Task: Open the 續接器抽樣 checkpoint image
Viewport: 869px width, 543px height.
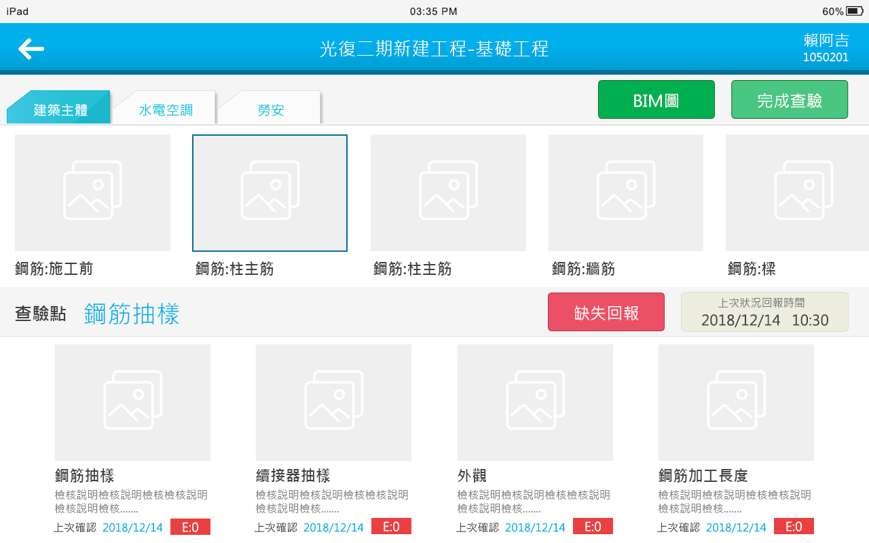Action: (x=333, y=402)
